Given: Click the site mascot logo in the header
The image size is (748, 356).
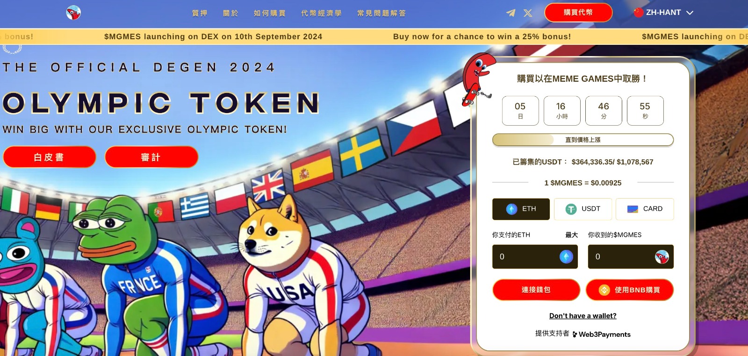Looking at the screenshot, I should [x=73, y=13].
